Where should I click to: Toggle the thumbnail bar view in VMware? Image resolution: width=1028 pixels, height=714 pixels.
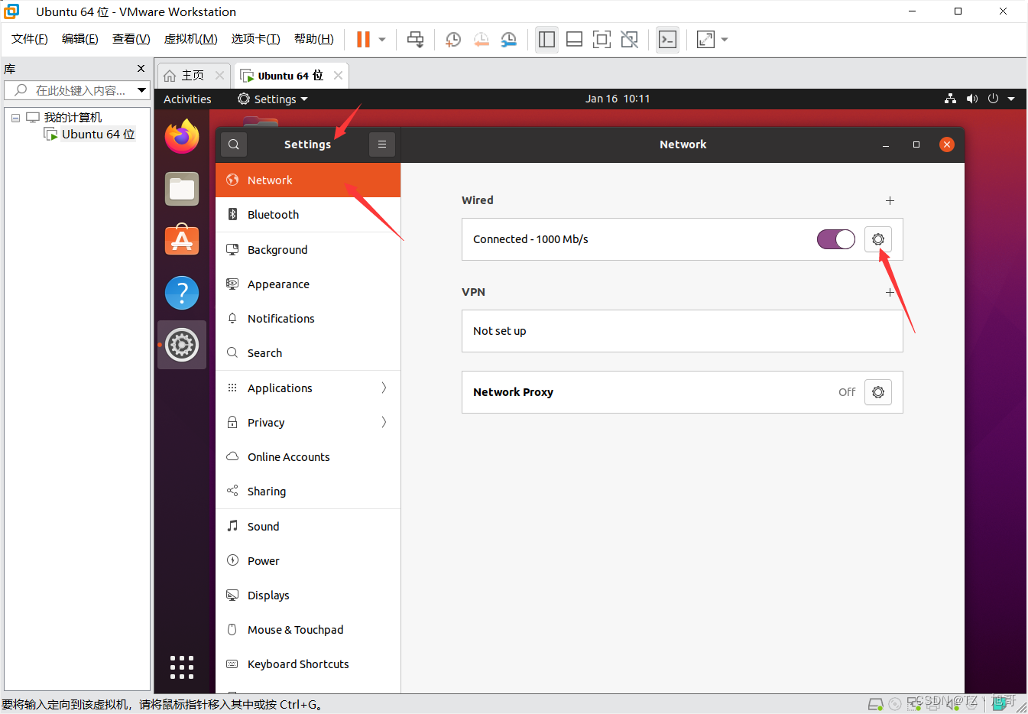tap(574, 40)
